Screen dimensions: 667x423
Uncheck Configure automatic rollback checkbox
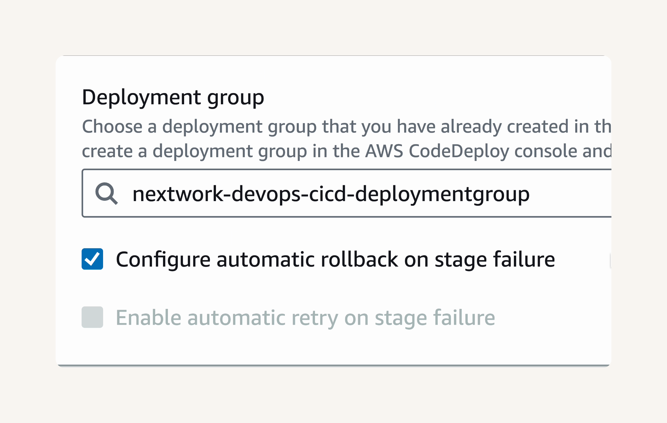92,259
